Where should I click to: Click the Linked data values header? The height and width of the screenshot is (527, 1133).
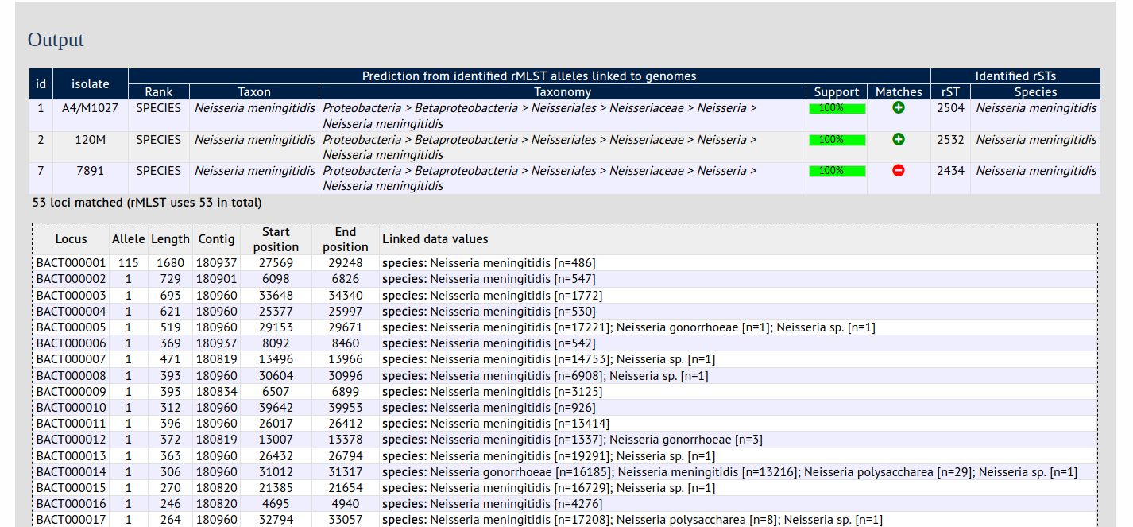tap(435, 239)
